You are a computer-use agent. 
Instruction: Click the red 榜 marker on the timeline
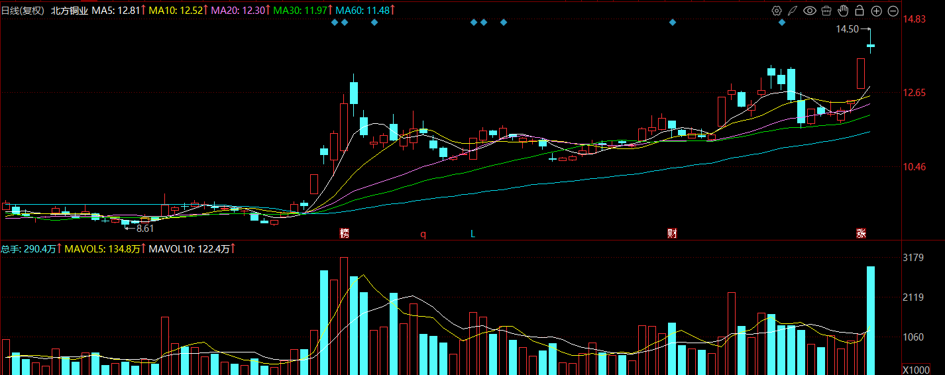[344, 233]
